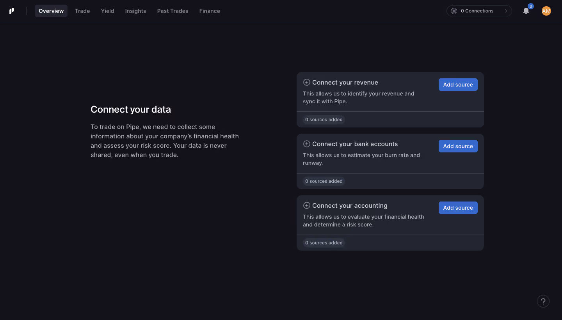Open the notifications bell
Screen dimensions: 562x320
(x=526, y=11)
